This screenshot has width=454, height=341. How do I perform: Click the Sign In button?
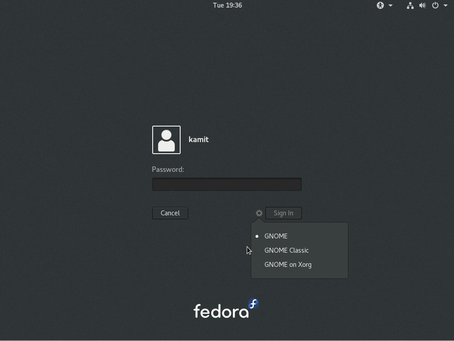pos(283,213)
